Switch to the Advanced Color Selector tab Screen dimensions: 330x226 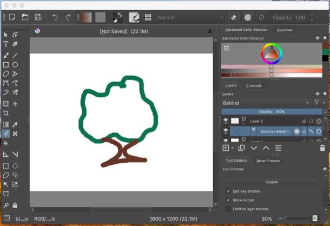tap(246, 30)
